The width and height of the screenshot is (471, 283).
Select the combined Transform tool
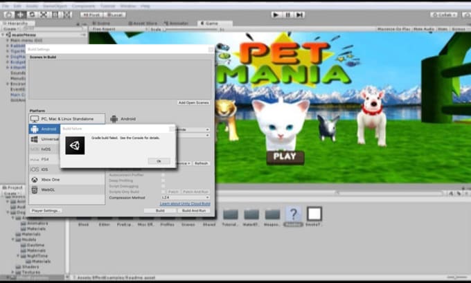tap(66, 15)
